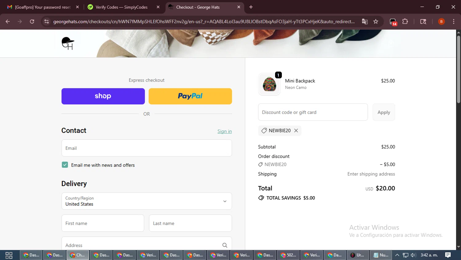The image size is (461, 260).
Task: Reload the checkout page
Action: [x=32, y=21]
